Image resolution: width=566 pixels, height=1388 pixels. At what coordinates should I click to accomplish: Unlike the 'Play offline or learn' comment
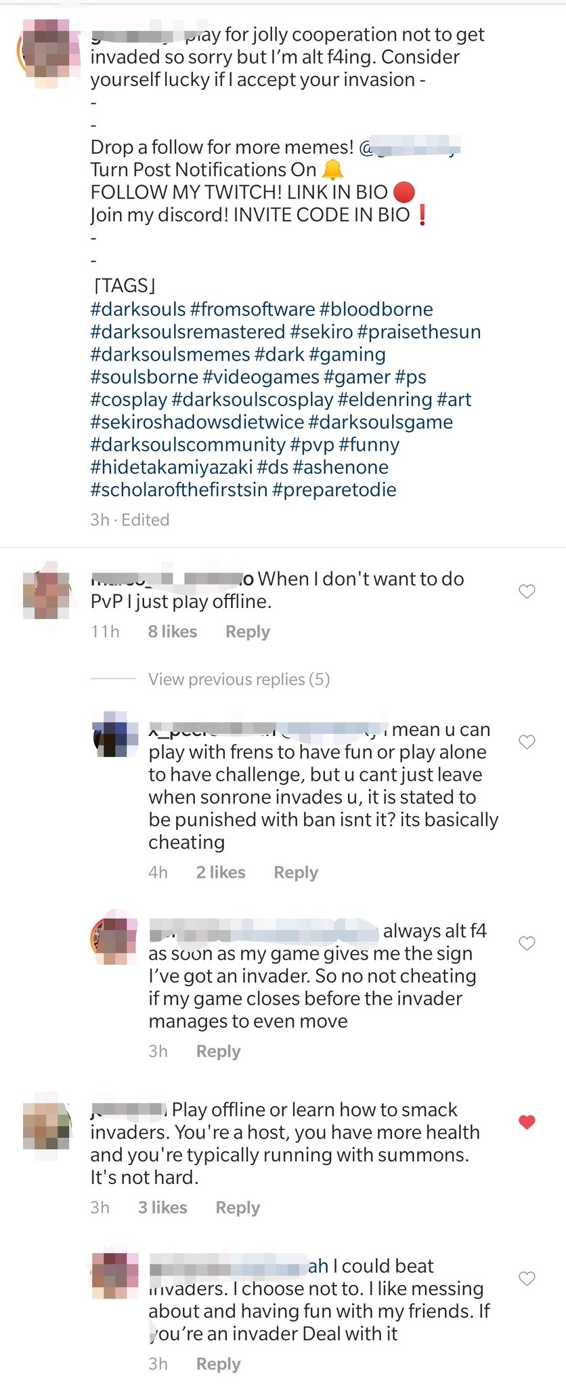[x=527, y=1122]
